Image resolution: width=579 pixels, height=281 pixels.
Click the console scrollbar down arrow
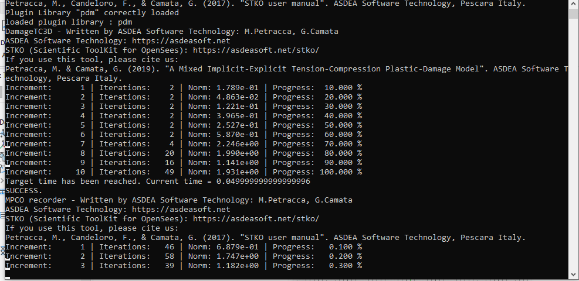(573, 275)
